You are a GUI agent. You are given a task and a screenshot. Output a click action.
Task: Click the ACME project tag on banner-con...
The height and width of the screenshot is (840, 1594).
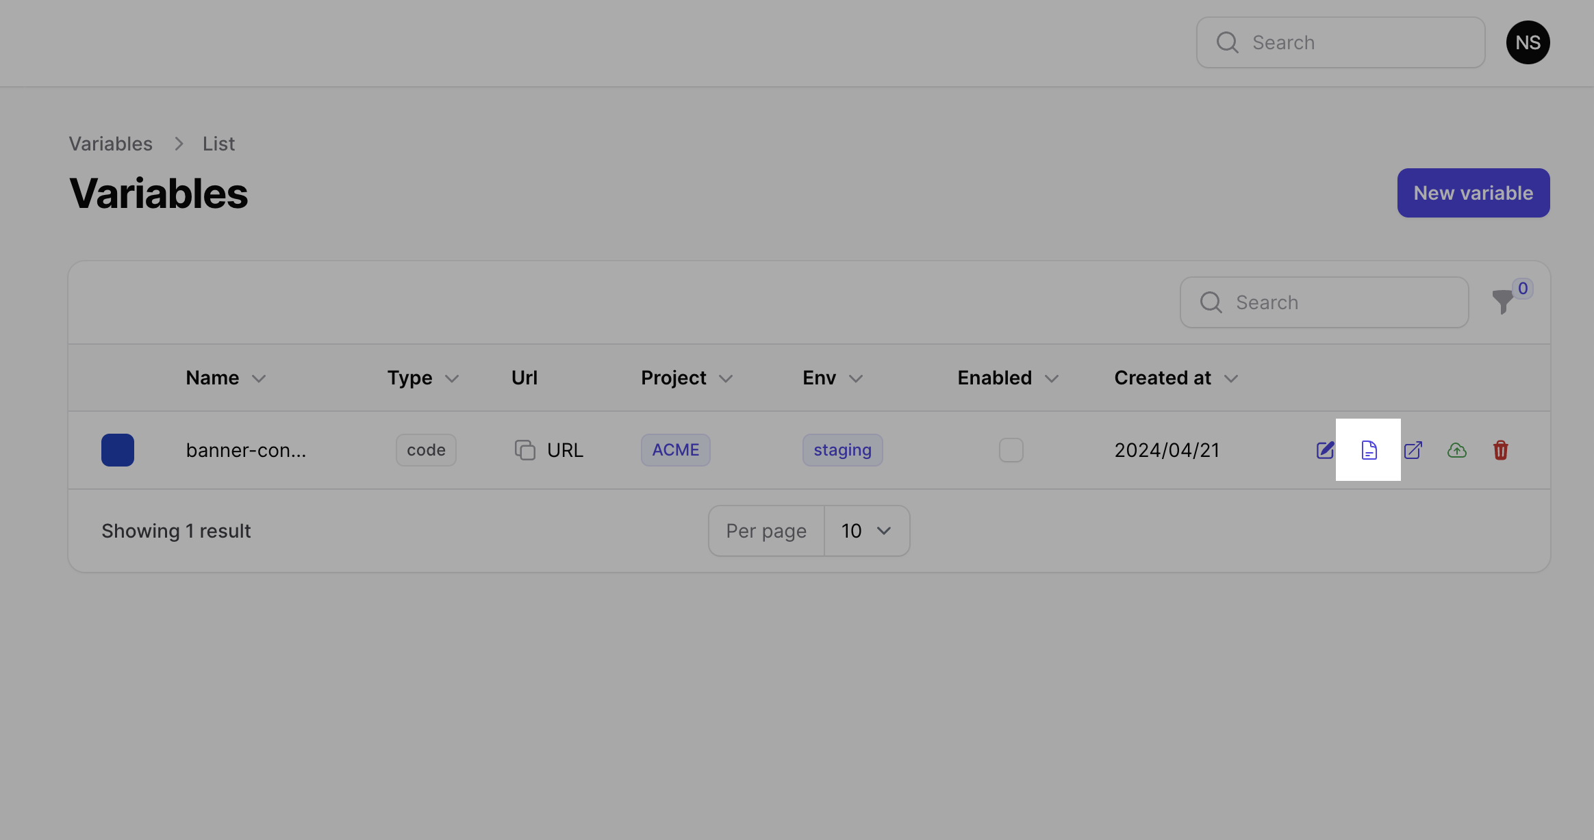point(676,449)
